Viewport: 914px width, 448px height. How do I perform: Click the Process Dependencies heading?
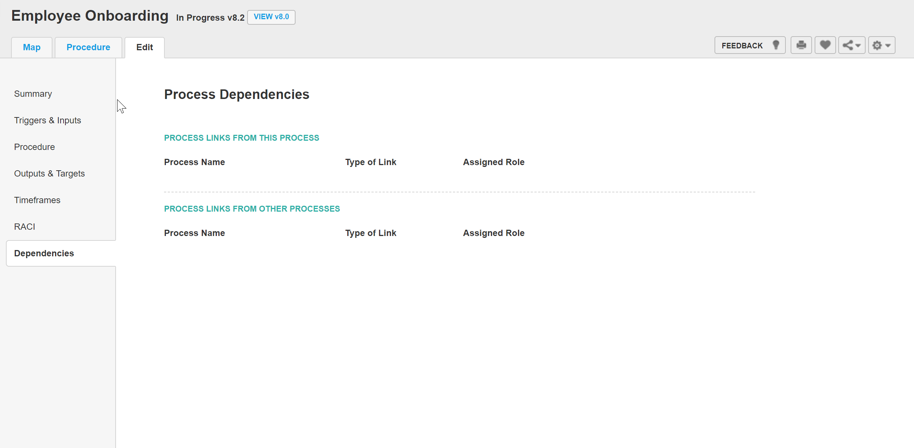[x=236, y=95]
